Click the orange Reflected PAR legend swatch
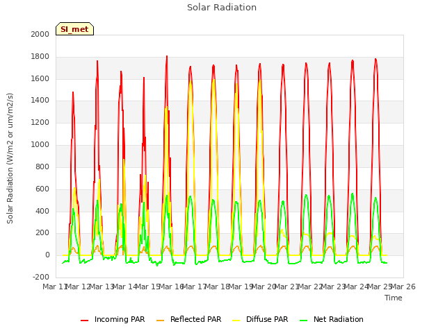The height and width of the screenshot is (333, 445). coord(161,321)
